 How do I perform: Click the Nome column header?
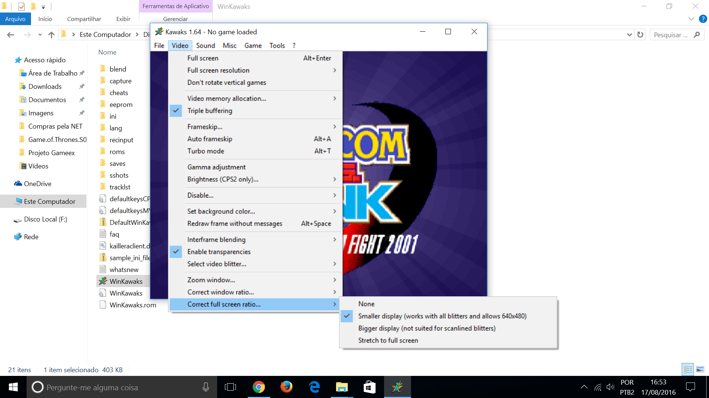point(107,52)
